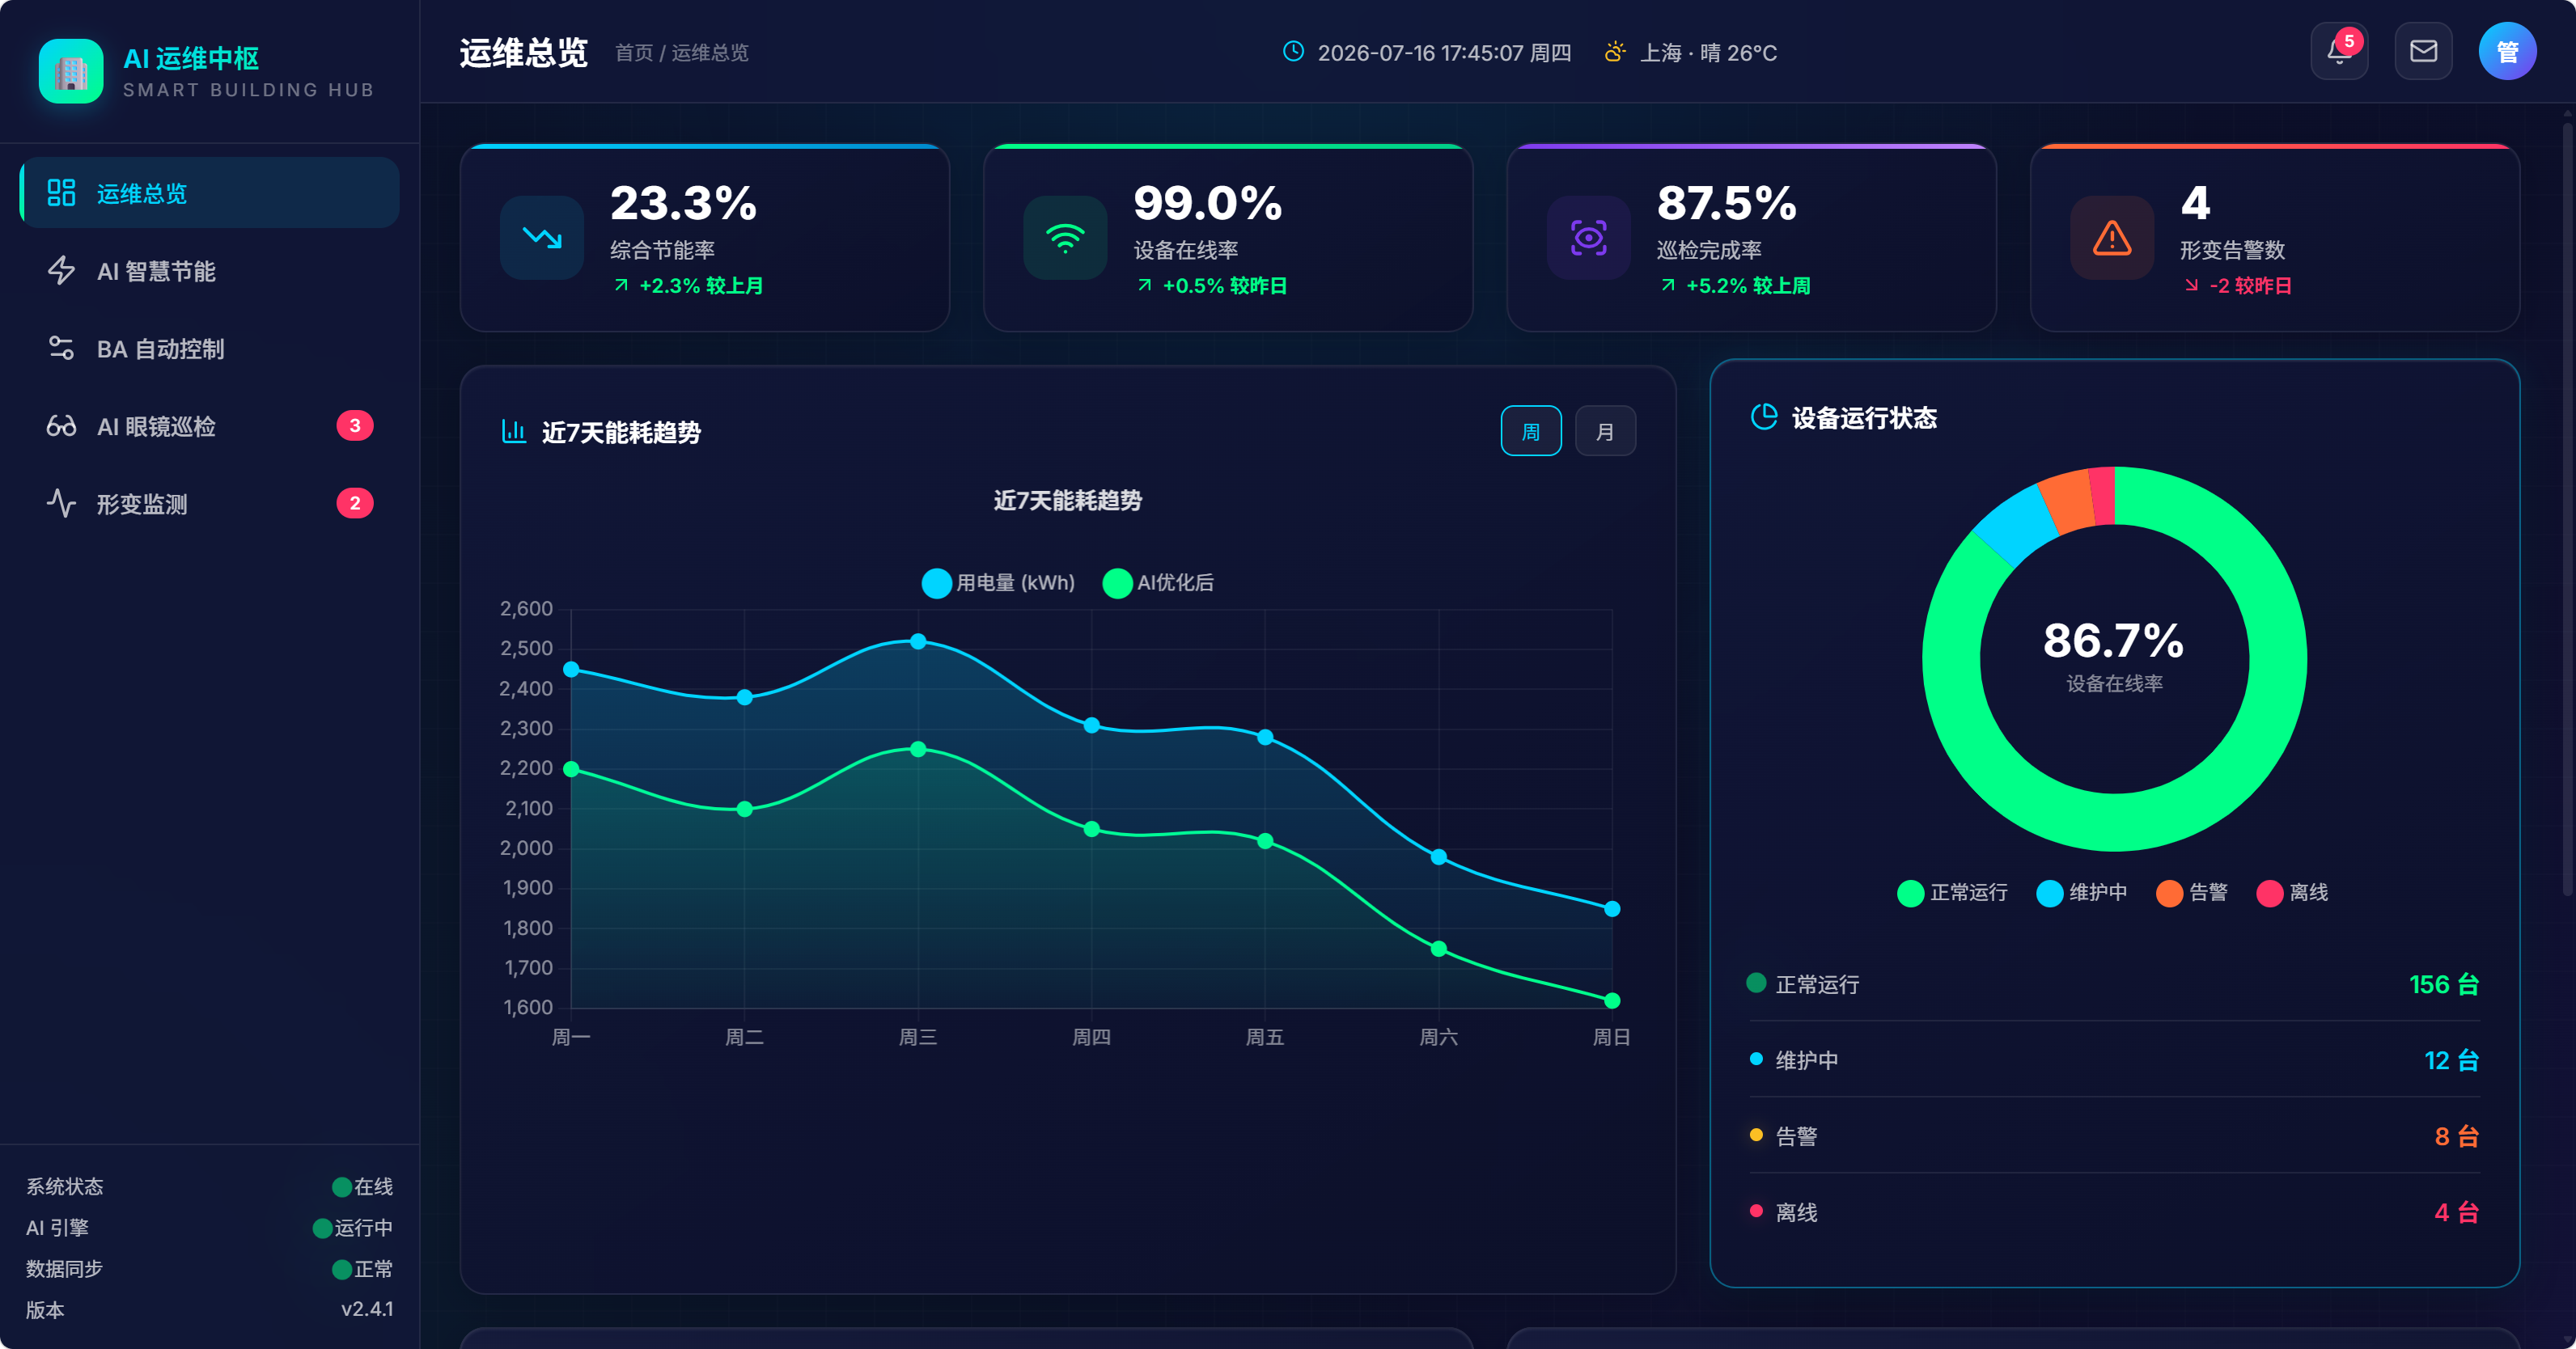
Task: Click the page vertical scrollbar
Action: point(2567,510)
